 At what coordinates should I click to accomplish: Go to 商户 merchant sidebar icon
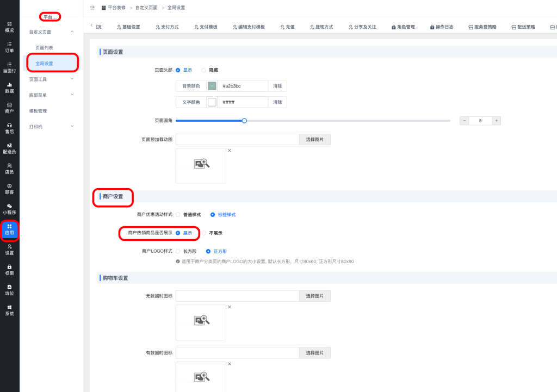(9, 107)
